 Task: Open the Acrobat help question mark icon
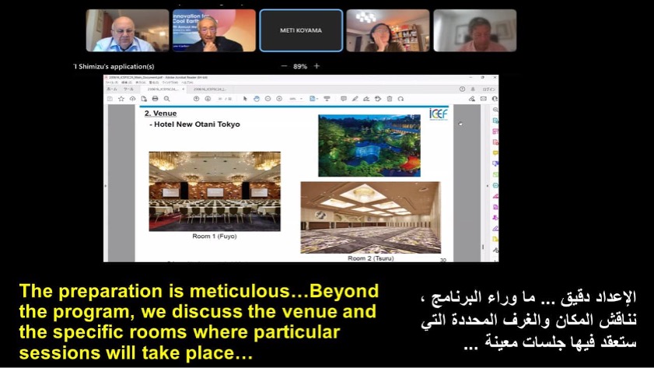pyautogui.click(x=462, y=89)
